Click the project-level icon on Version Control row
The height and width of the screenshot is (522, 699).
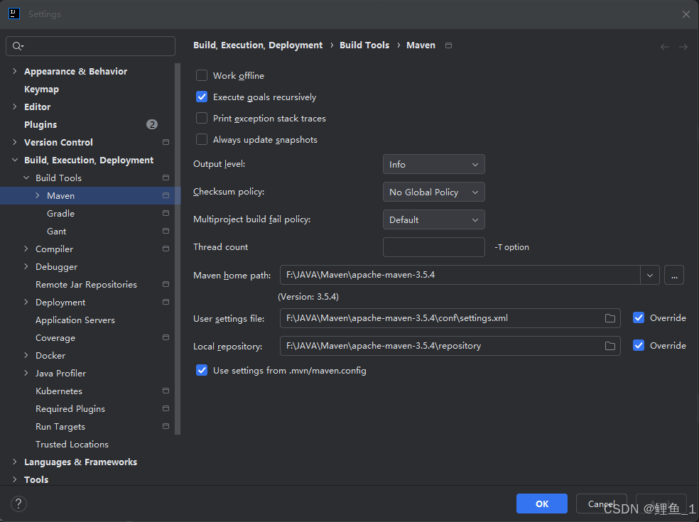pyautogui.click(x=166, y=142)
